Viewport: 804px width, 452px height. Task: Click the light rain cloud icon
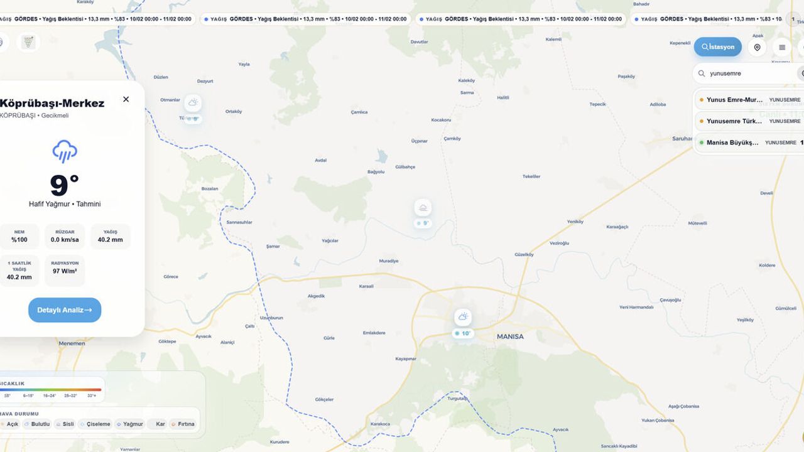(65, 152)
